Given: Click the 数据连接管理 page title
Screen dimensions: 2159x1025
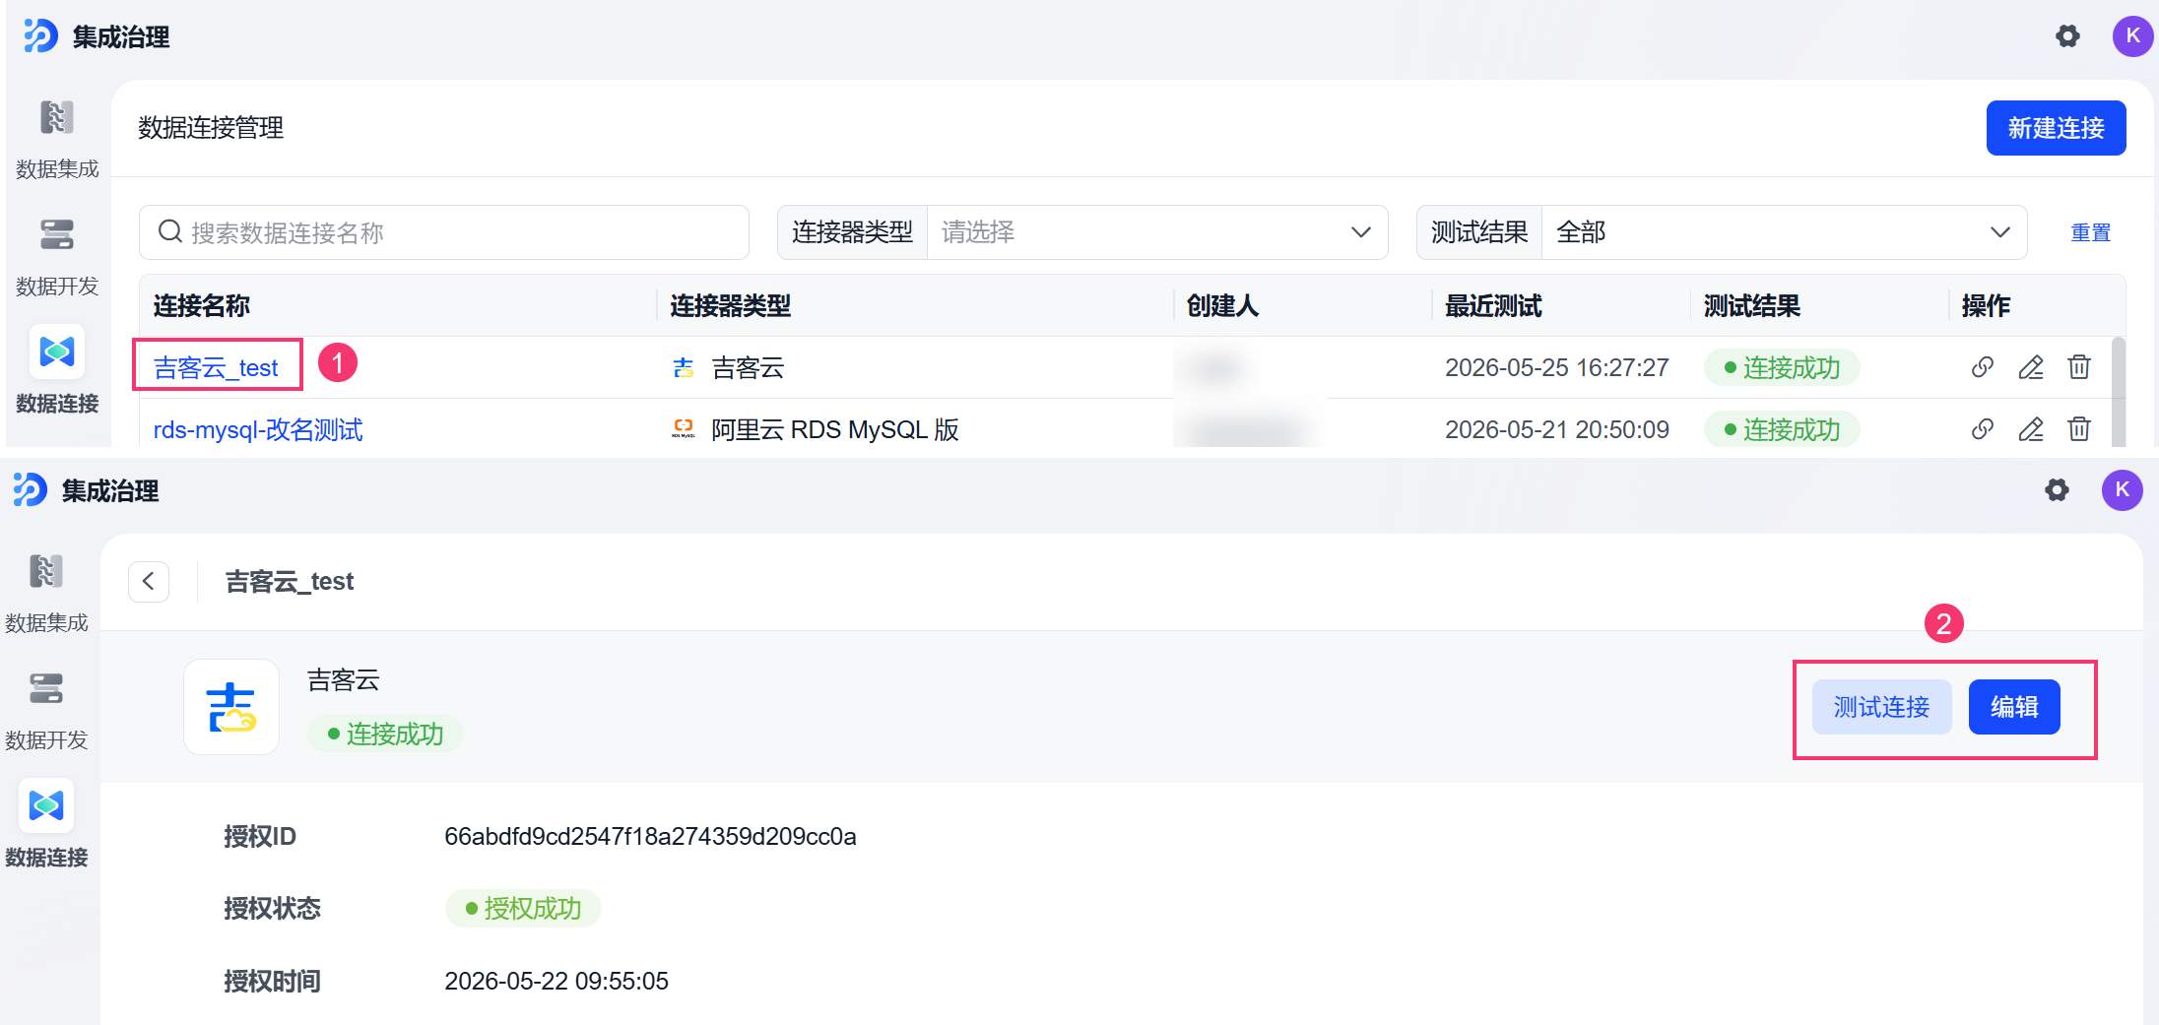Looking at the screenshot, I should pyautogui.click(x=211, y=128).
